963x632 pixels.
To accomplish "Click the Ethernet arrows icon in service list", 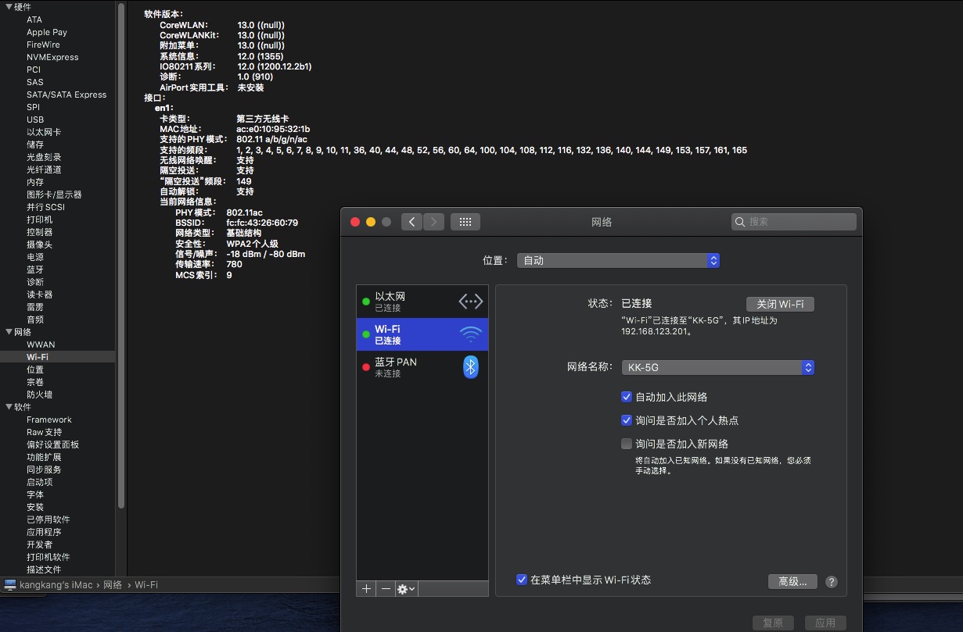I will tap(470, 302).
